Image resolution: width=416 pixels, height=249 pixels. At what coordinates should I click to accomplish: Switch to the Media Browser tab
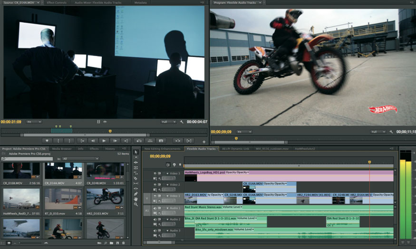62,149
